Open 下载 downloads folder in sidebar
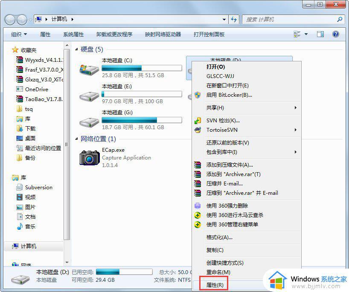Viewport: 349px width, 292px height. (x=26, y=129)
